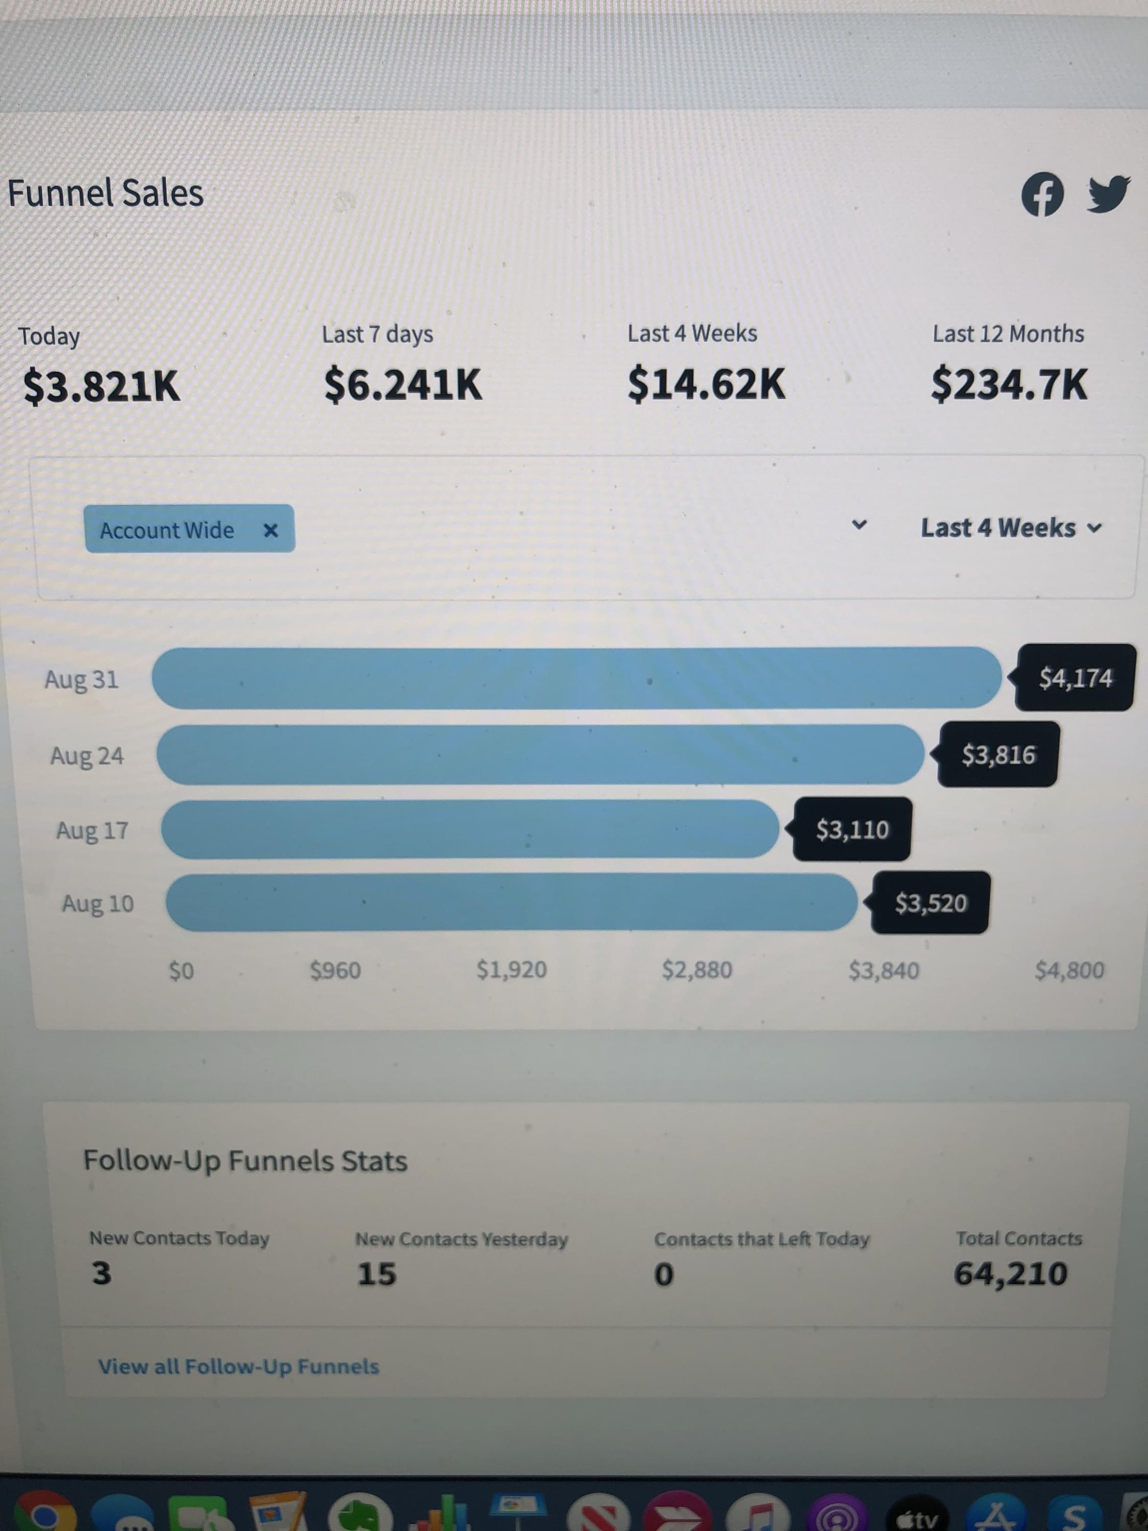
Task: Click the Total Contacts 64,210 figure
Action: click(x=1010, y=1274)
